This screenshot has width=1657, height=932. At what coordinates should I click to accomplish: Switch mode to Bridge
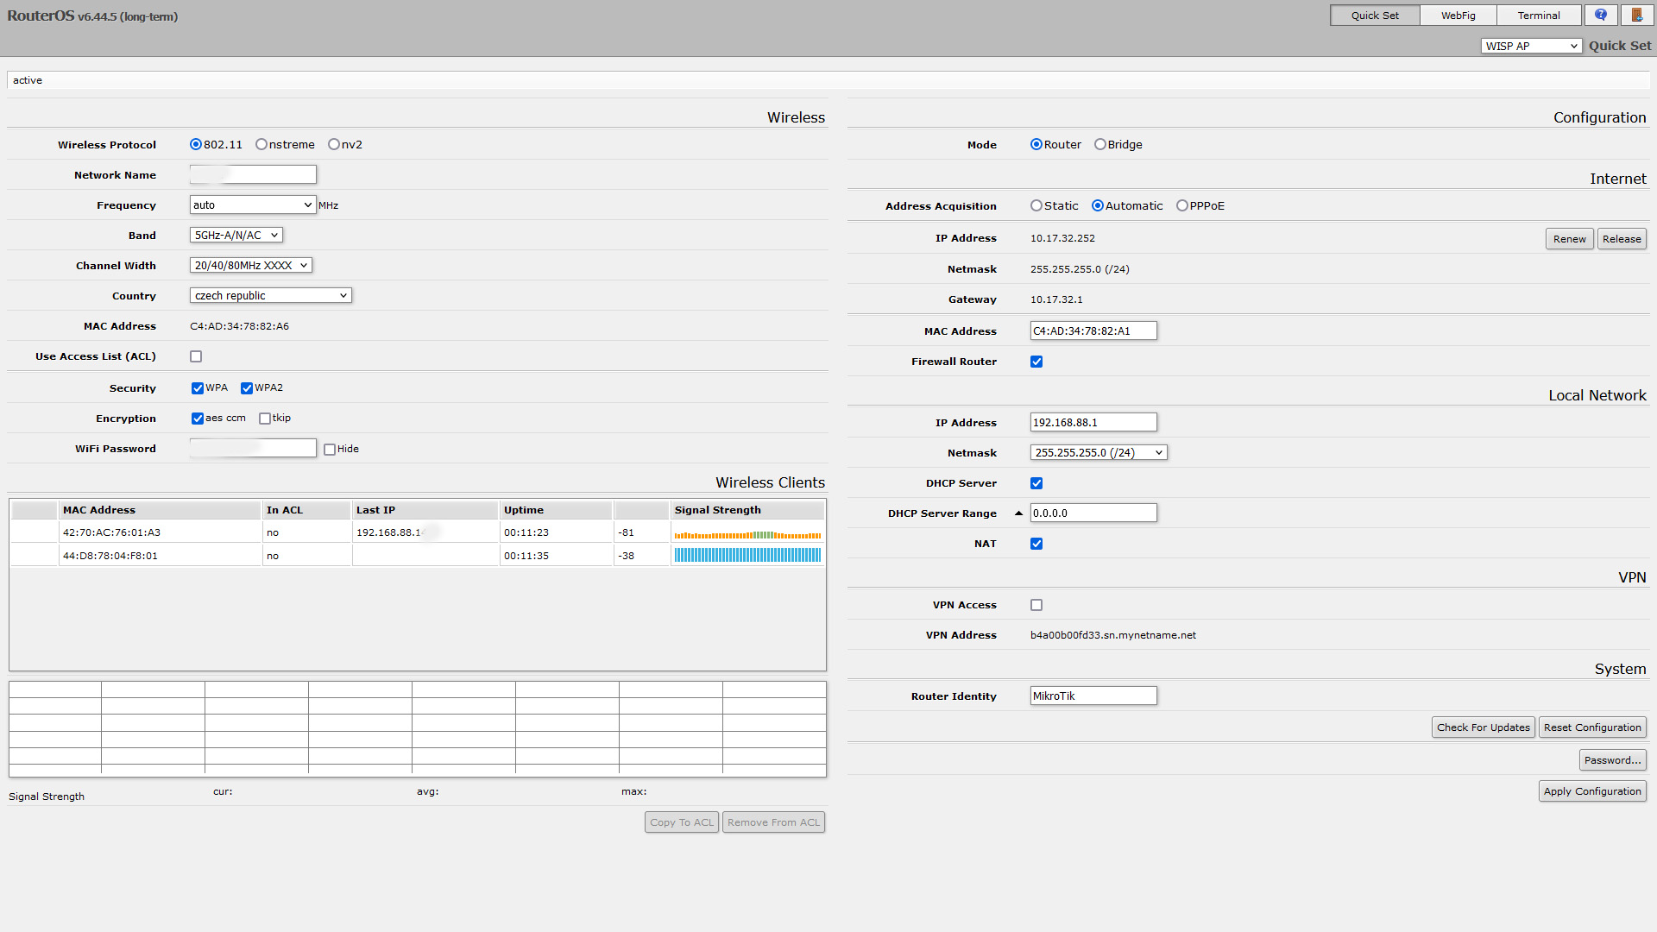click(x=1100, y=145)
